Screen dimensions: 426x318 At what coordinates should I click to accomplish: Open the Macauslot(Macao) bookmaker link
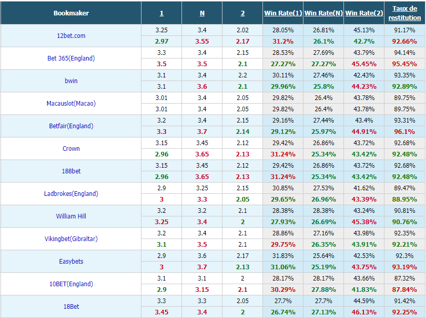(x=71, y=103)
